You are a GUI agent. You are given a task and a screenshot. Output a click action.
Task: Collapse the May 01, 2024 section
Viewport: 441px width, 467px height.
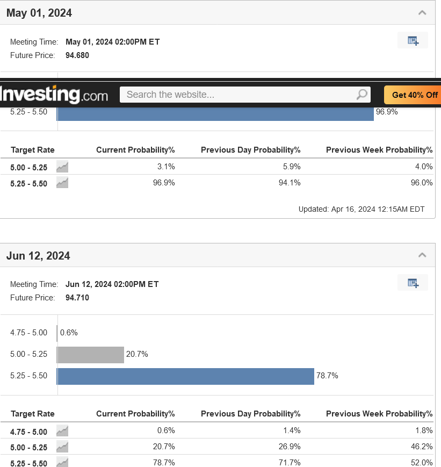click(x=422, y=13)
